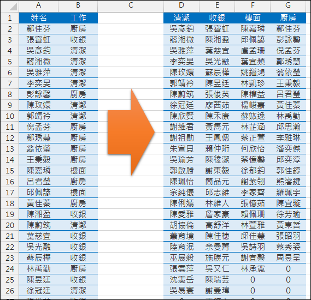Select cell 邱佩諺 in column A
311x300 pixels.
coord(39,193)
